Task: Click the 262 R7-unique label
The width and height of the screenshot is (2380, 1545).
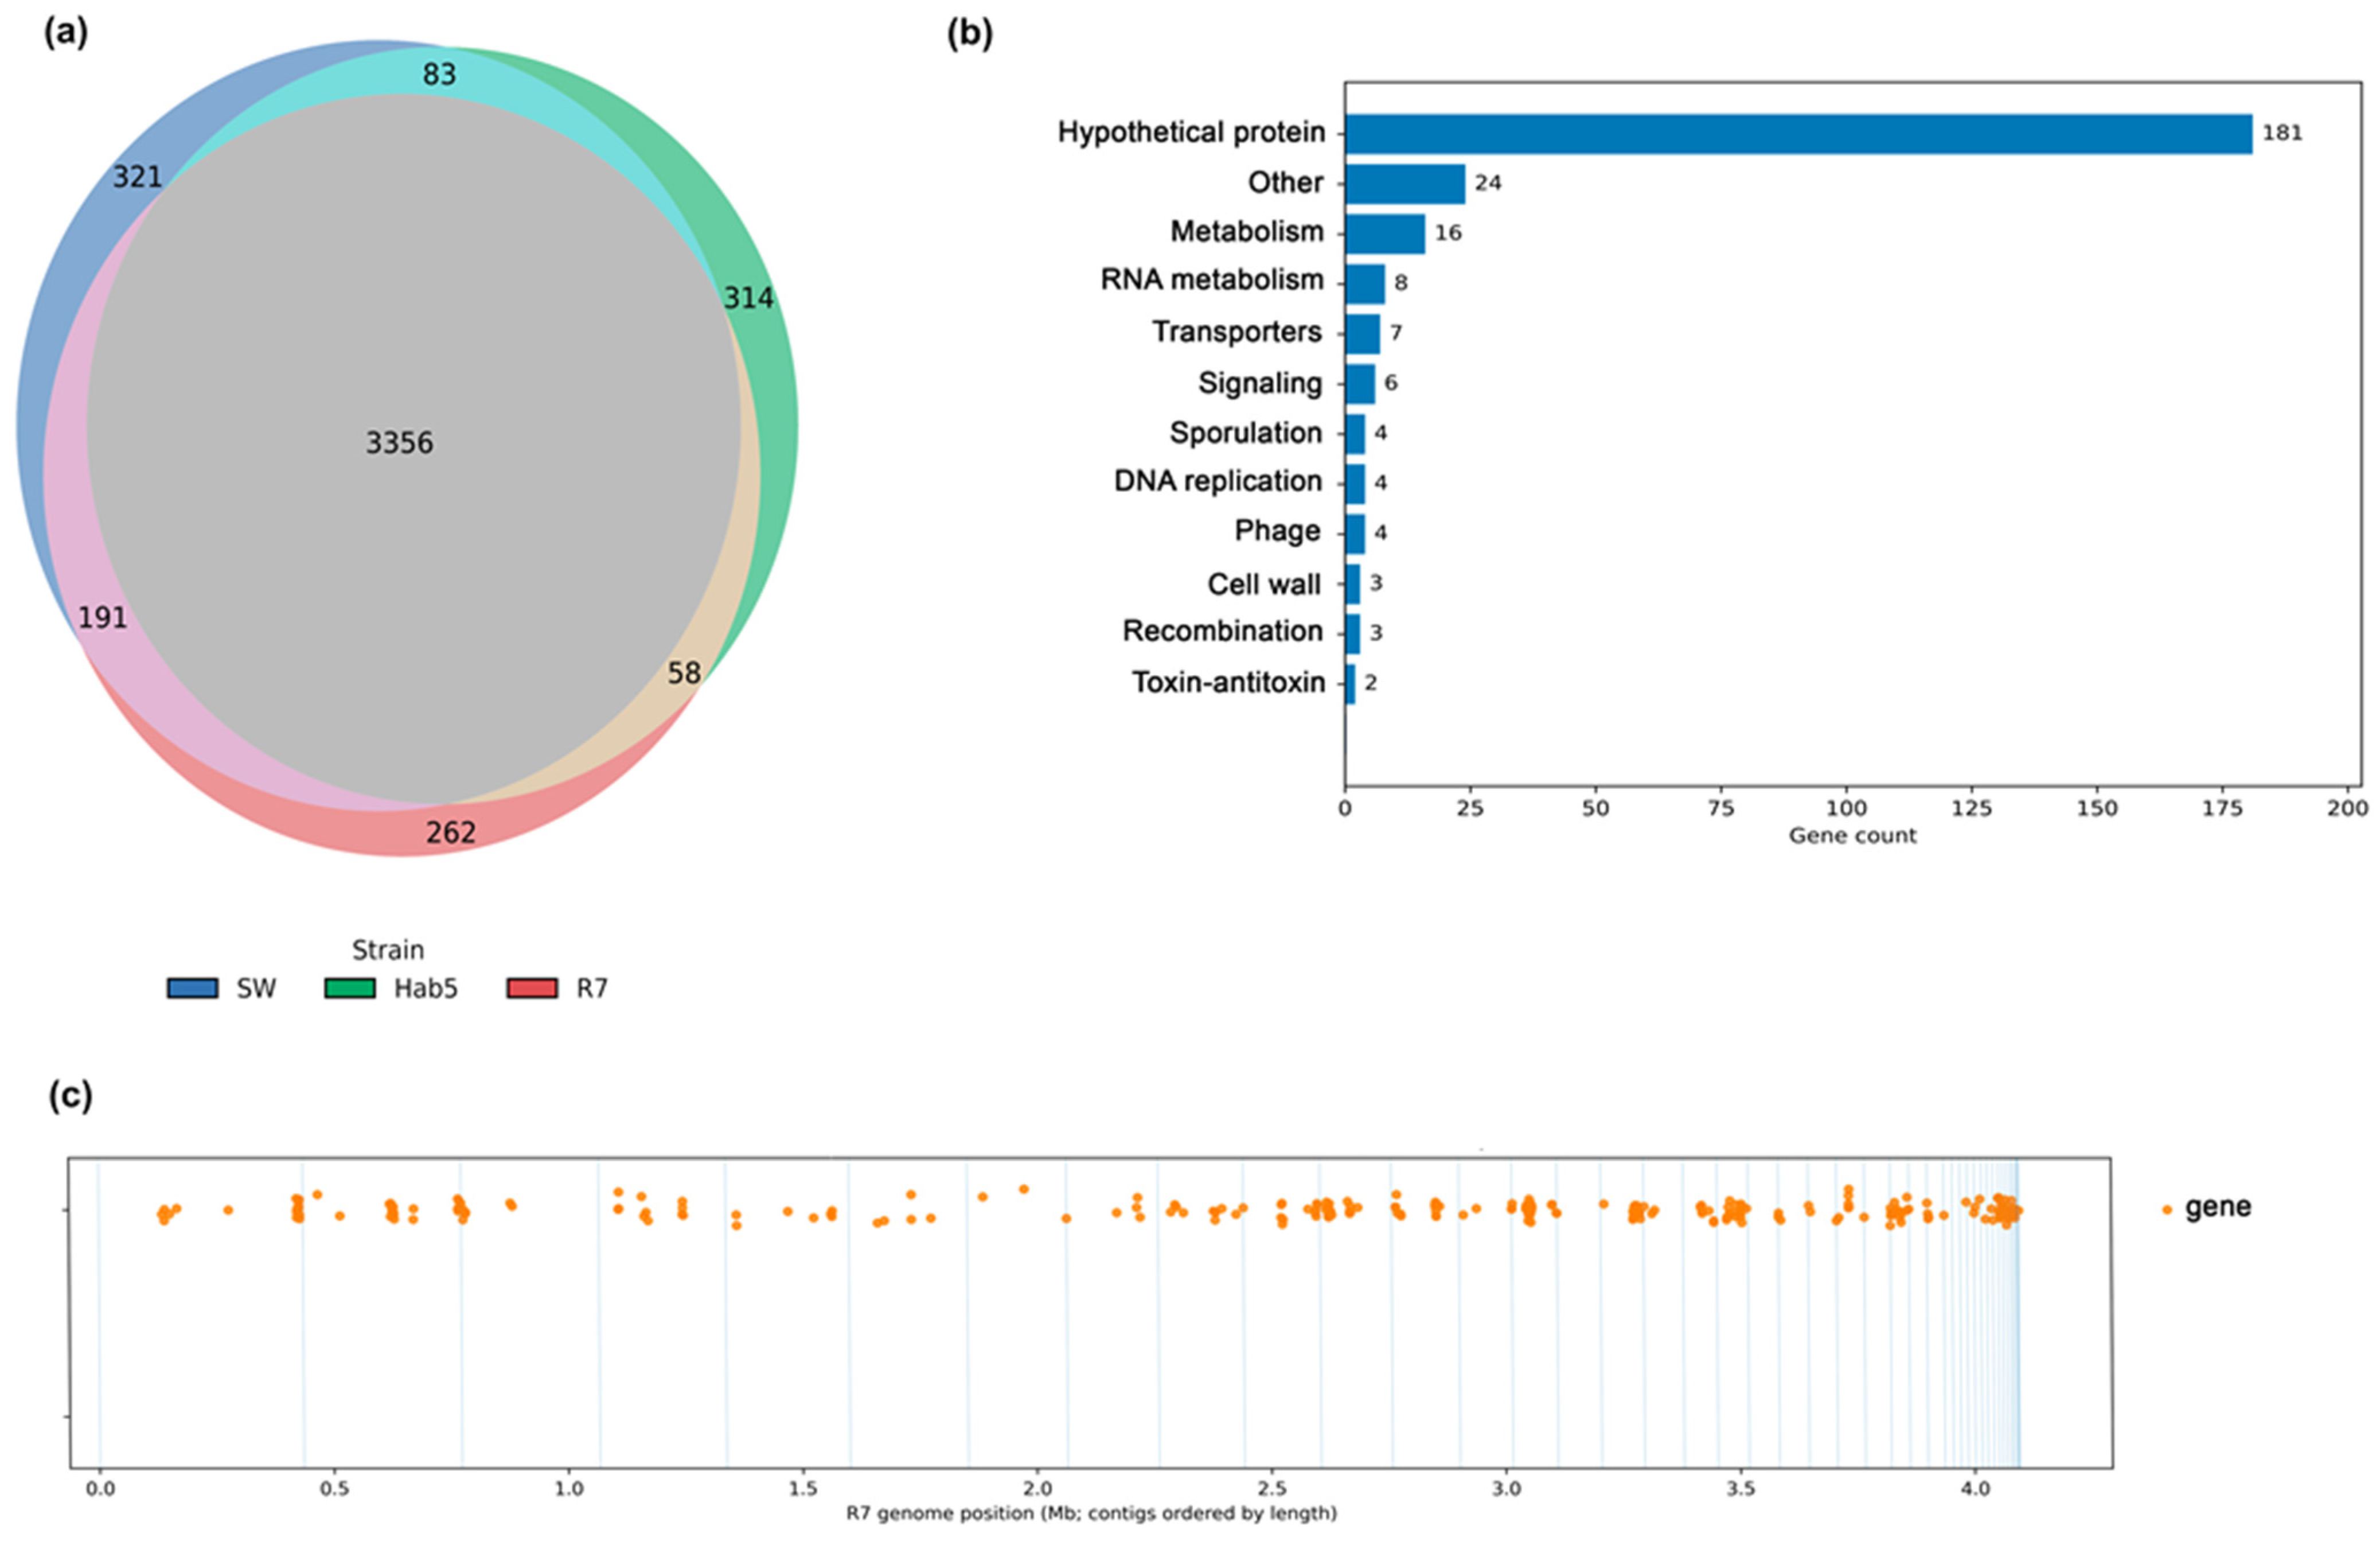Action: pos(451,832)
